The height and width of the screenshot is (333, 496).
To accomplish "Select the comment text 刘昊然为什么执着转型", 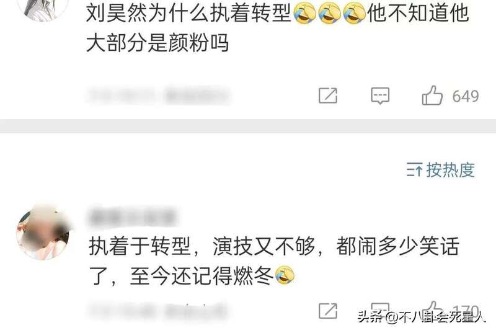I will [x=188, y=13].
